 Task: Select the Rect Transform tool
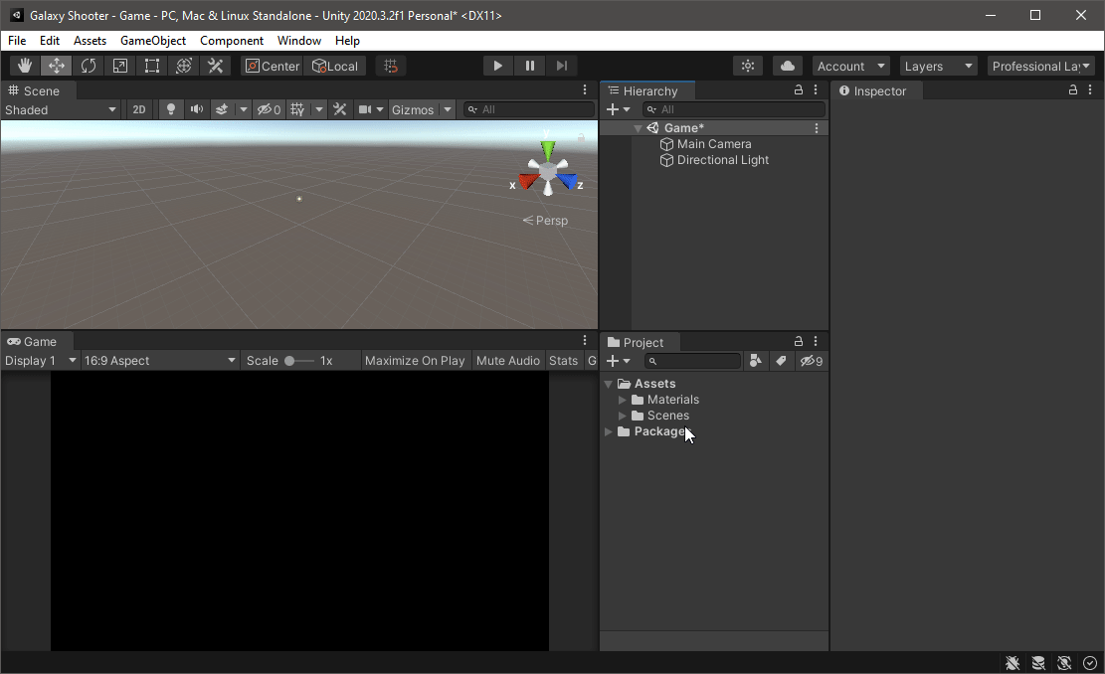pyautogui.click(x=151, y=65)
